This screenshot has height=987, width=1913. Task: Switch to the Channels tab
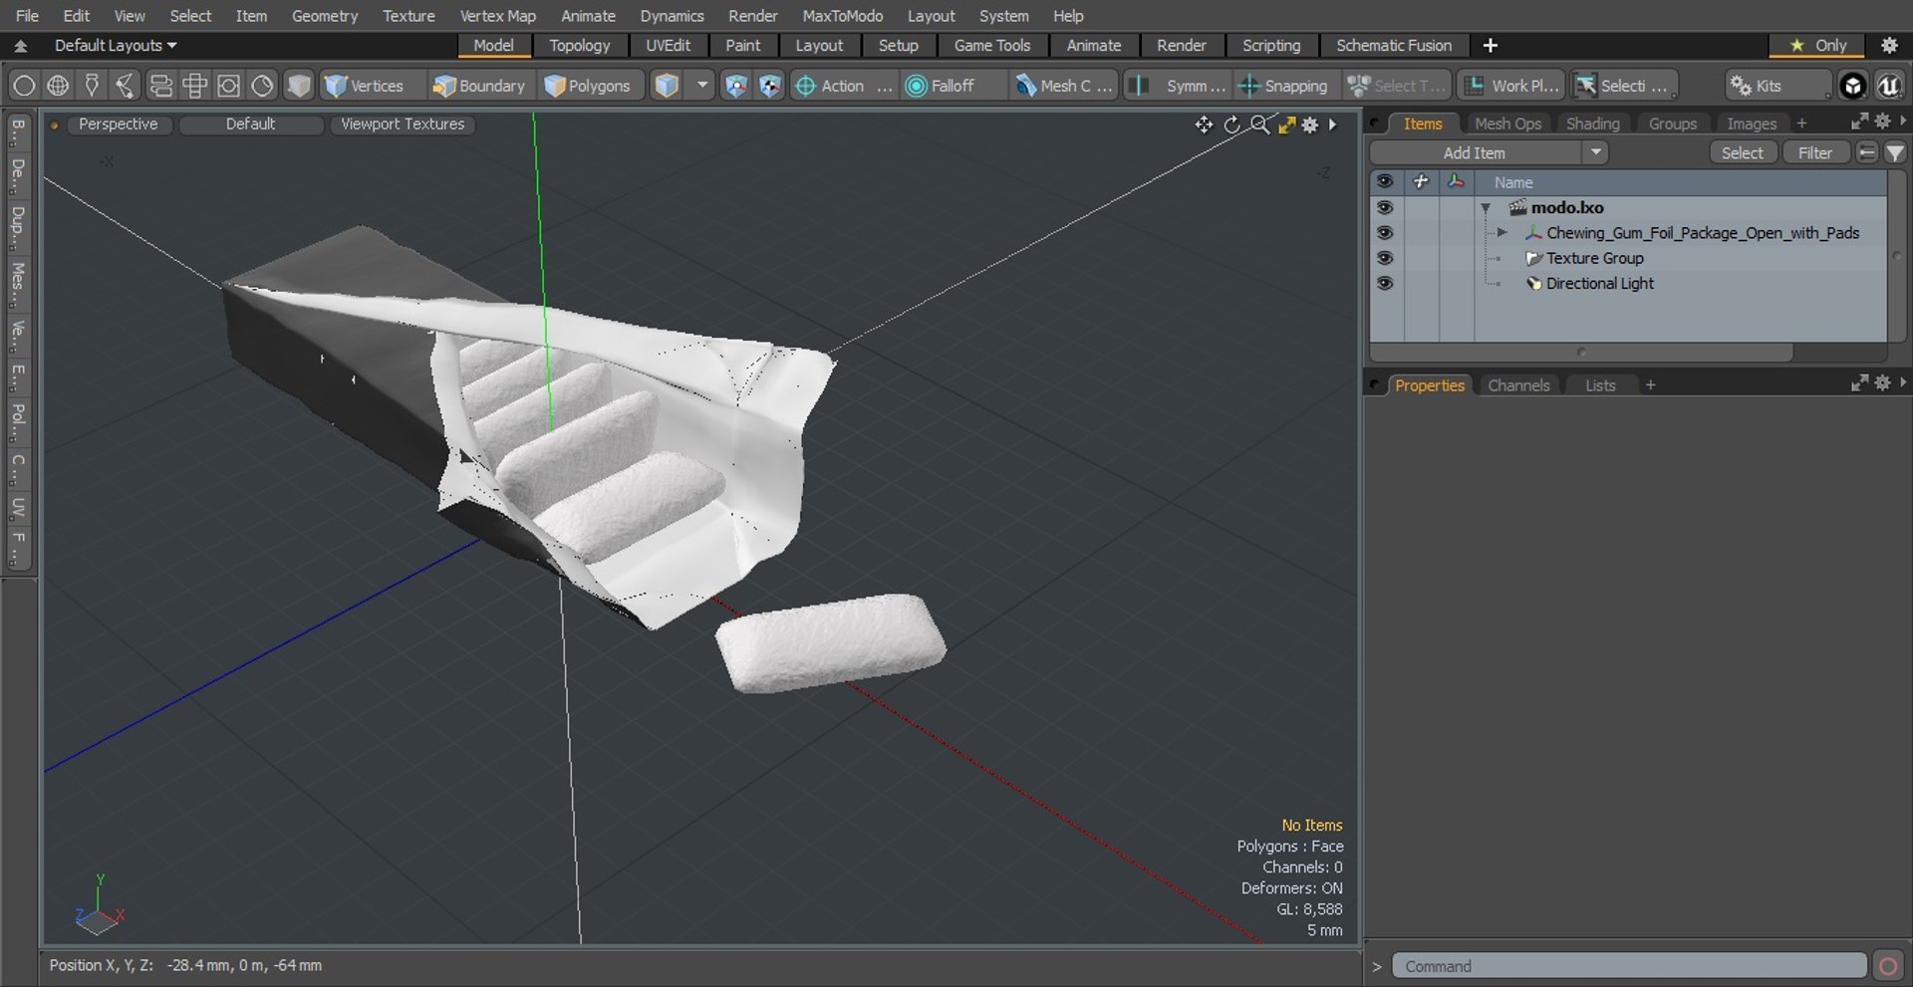point(1518,385)
